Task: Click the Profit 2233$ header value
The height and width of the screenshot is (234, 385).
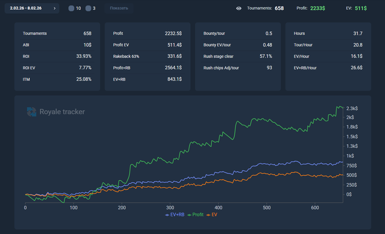Action: (318, 9)
